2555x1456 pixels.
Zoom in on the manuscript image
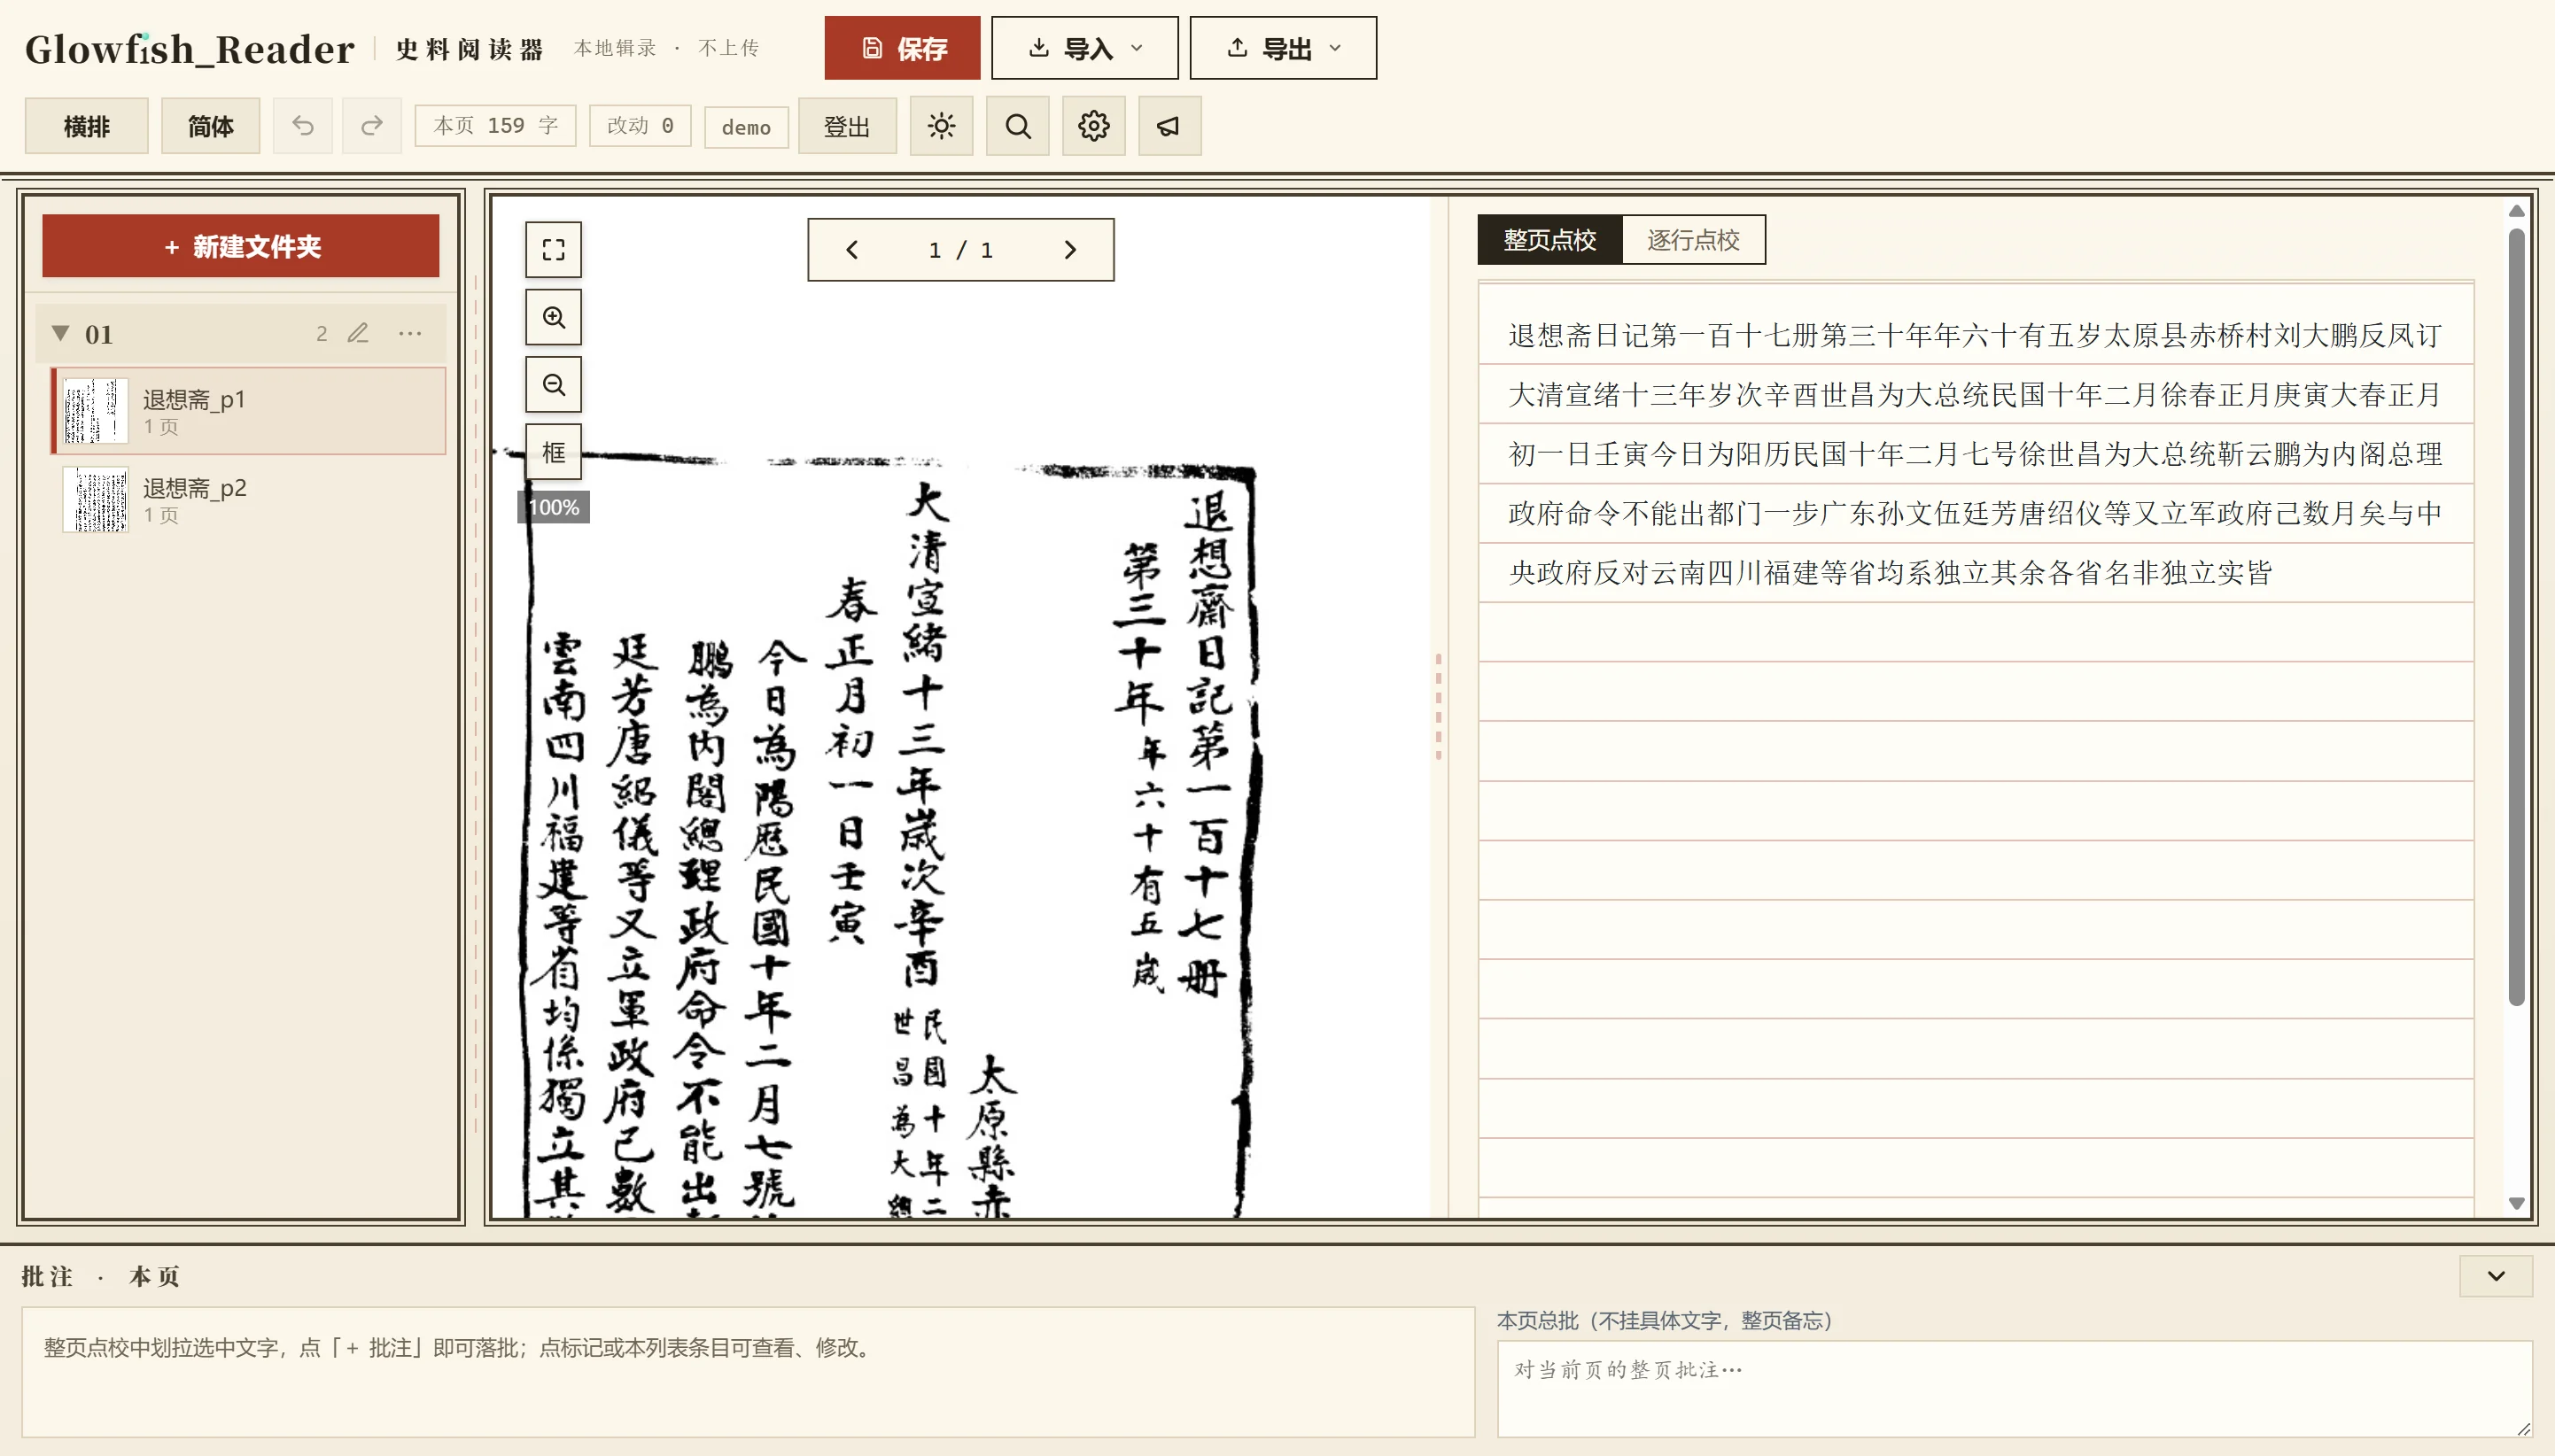tap(553, 317)
